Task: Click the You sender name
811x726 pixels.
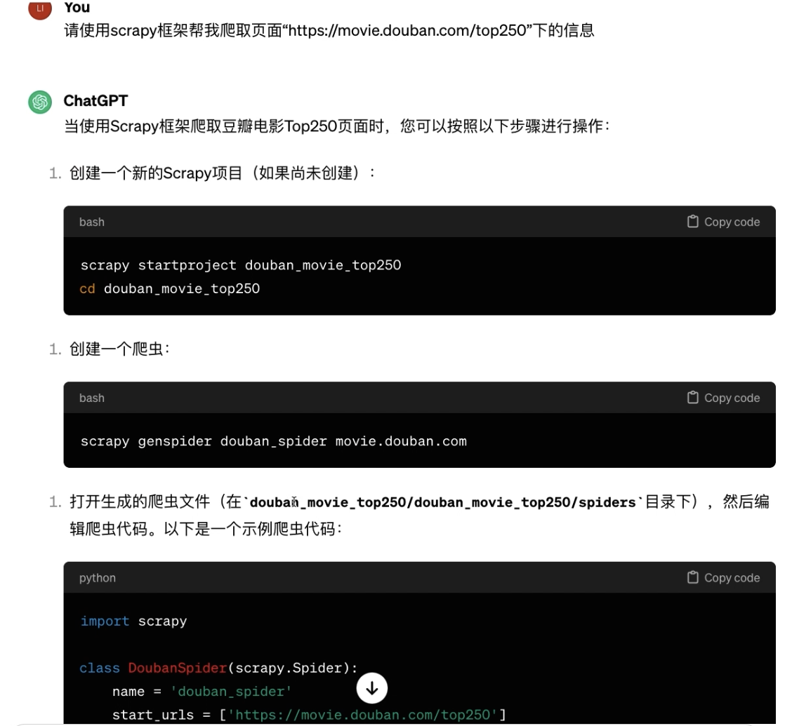Action: point(77,7)
